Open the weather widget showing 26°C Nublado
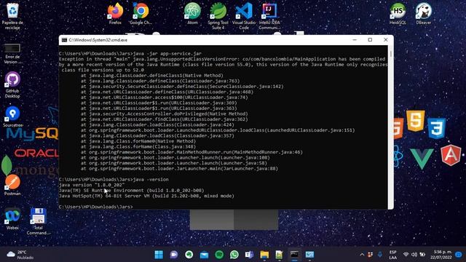Image resolution: width=466 pixels, height=262 pixels. click(x=20, y=255)
